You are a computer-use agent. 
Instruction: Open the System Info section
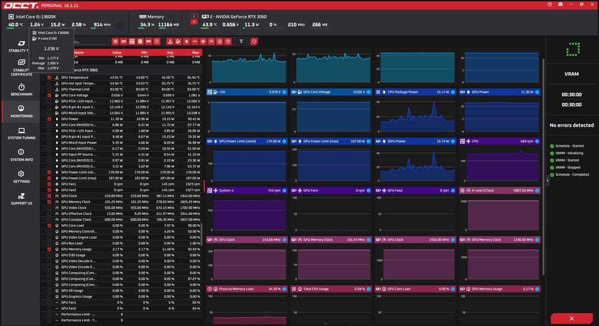click(x=22, y=155)
